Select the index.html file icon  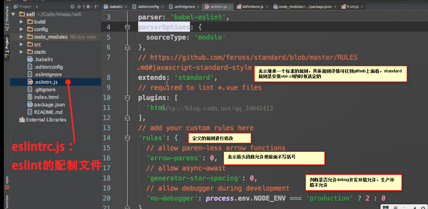pyautogui.click(x=30, y=97)
